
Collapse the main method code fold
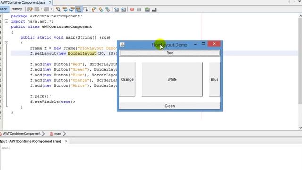coord(6,42)
